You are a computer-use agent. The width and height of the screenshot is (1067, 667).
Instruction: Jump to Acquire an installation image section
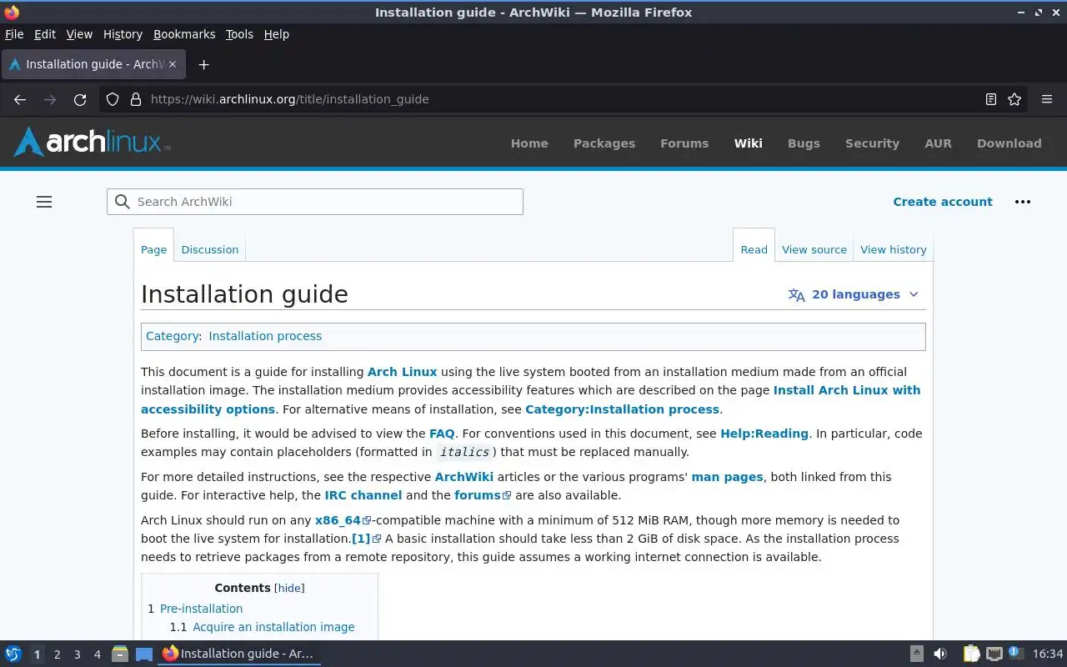[273, 627]
